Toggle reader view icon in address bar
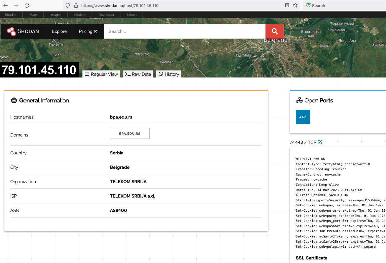 coord(287,5)
